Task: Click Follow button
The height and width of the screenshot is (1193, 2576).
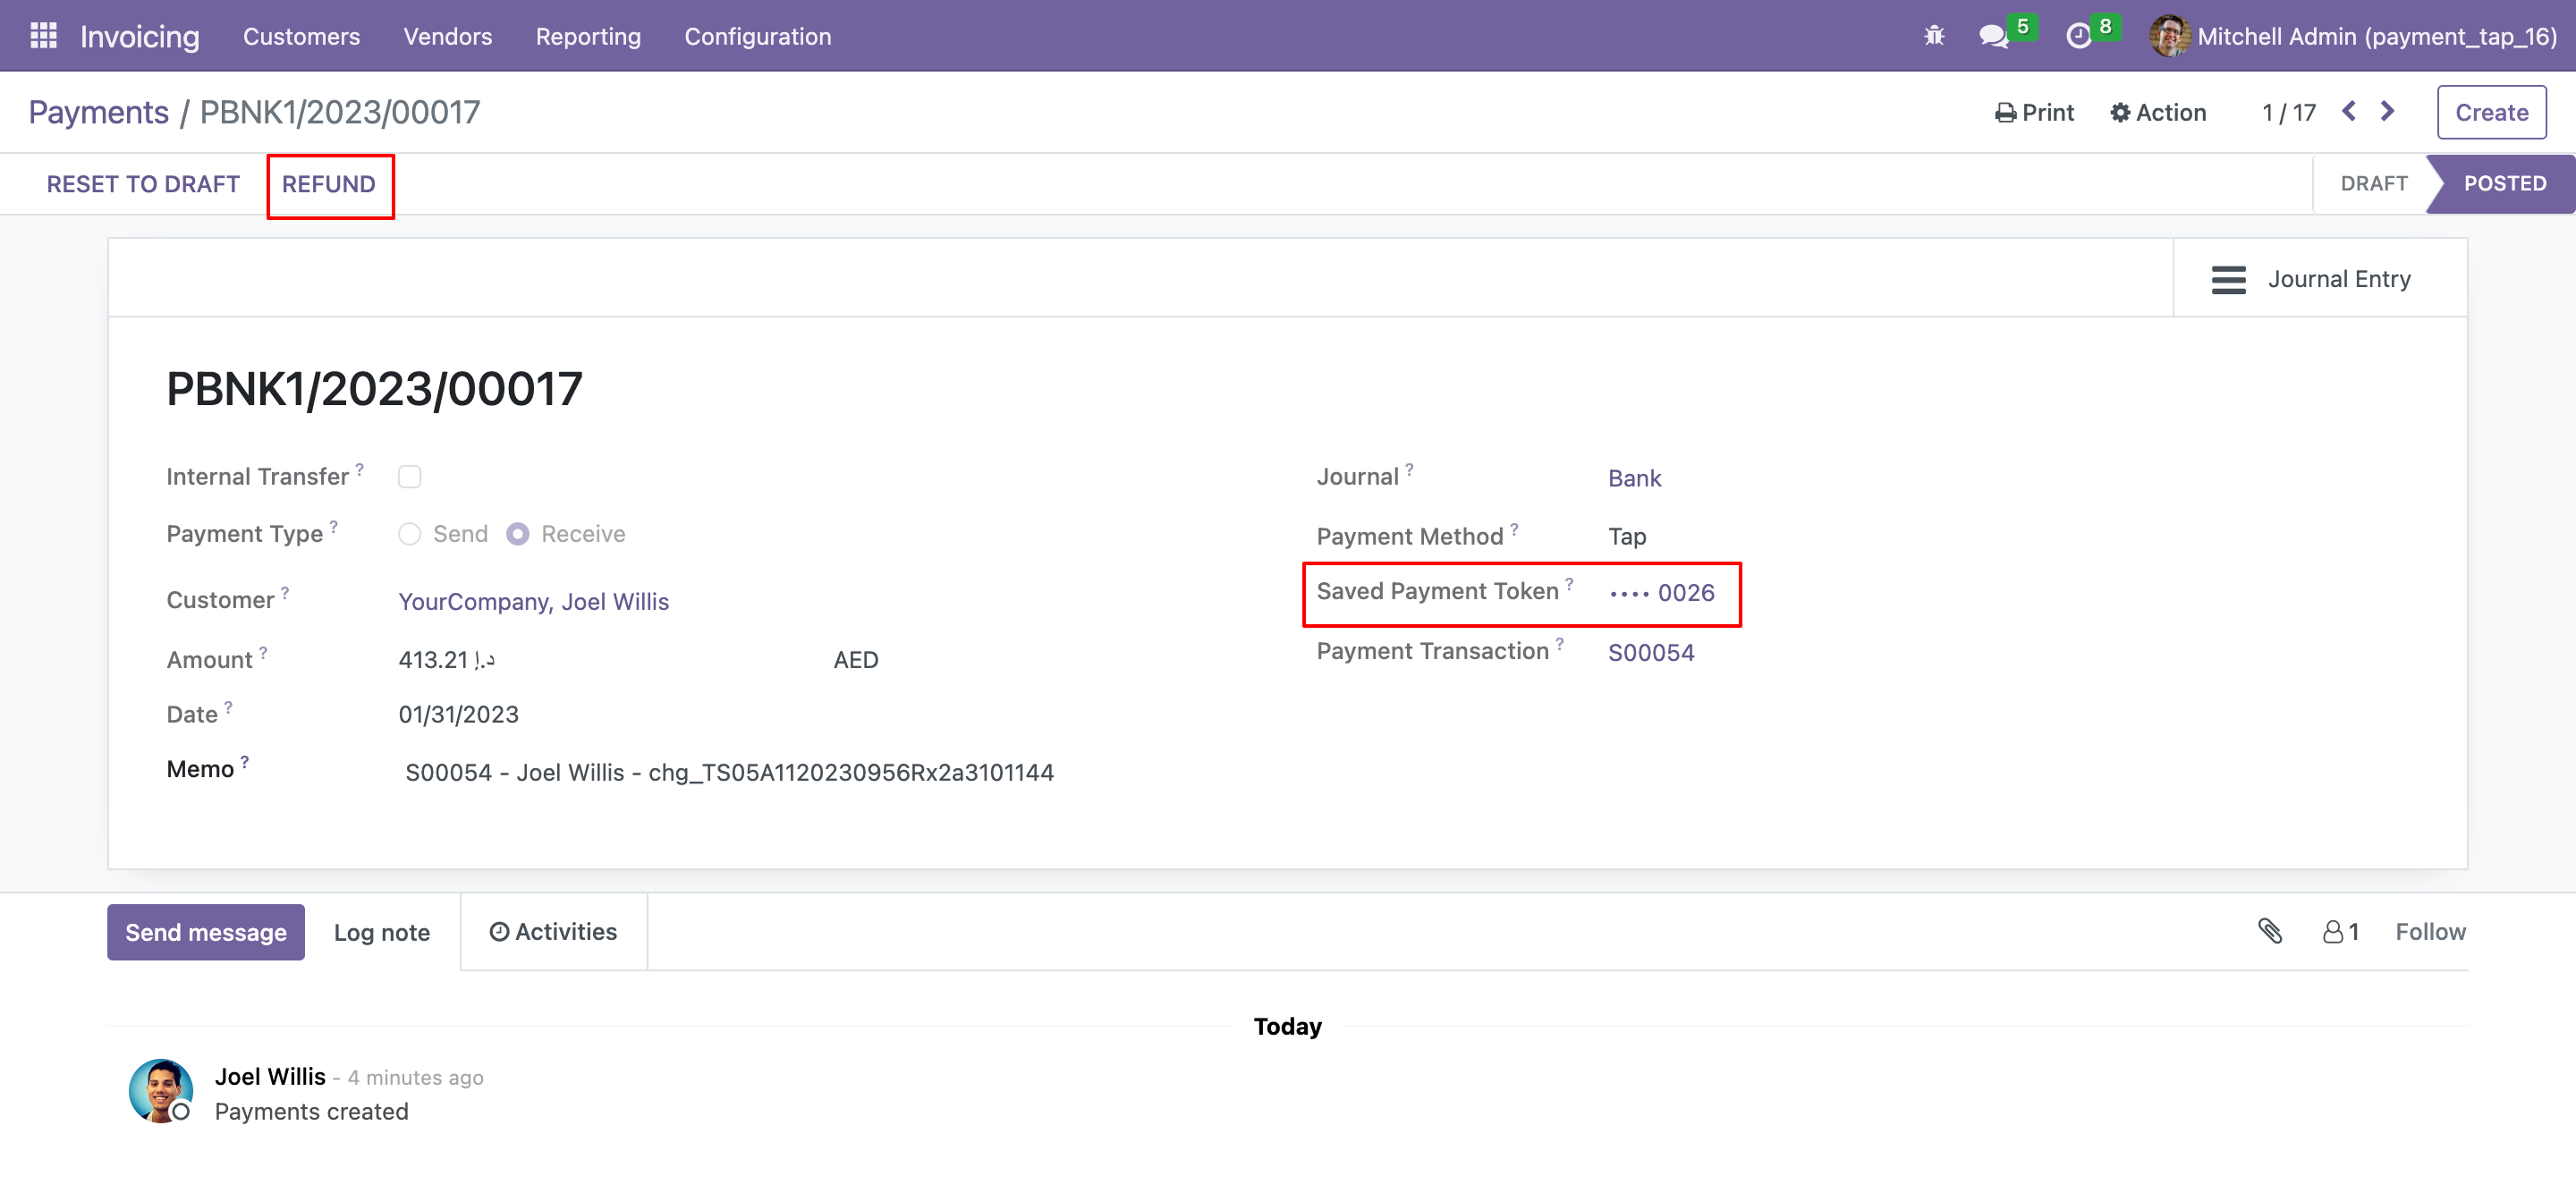Action: click(2430, 931)
